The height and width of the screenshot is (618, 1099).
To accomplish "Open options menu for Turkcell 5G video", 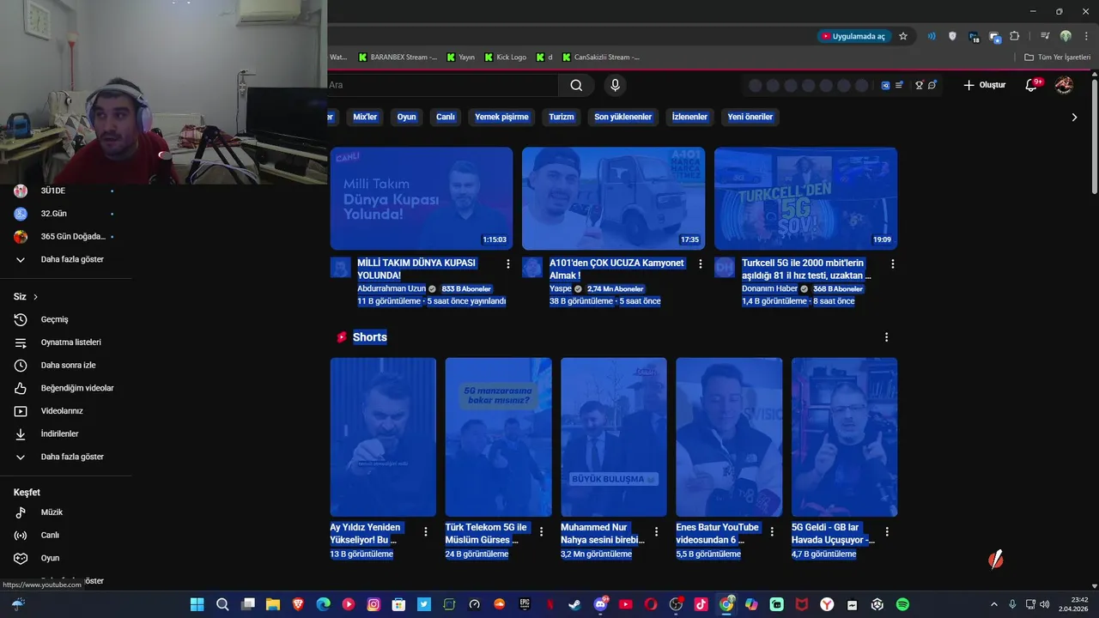I will click(x=893, y=264).
